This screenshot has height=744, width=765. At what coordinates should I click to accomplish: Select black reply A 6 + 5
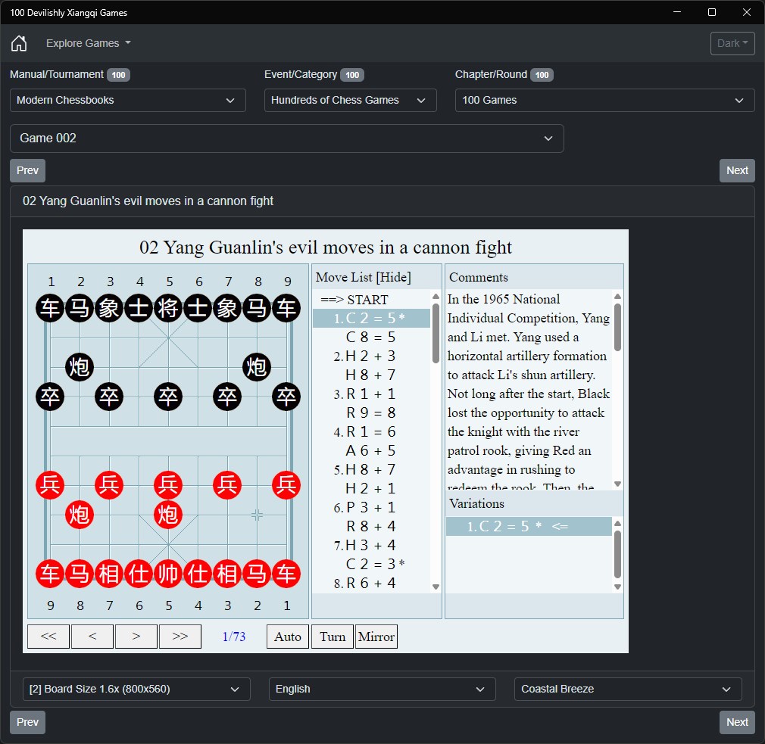372,451
